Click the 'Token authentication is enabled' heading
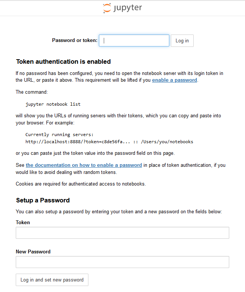Screen dimensions: 245x292 click(x=63, y=61)
